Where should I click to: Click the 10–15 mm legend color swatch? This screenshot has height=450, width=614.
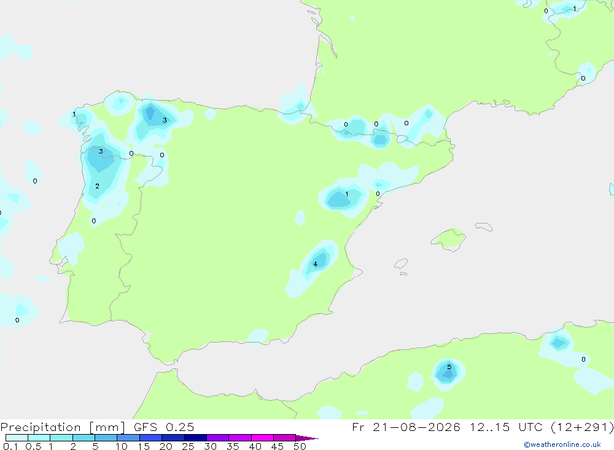(128, 438)
